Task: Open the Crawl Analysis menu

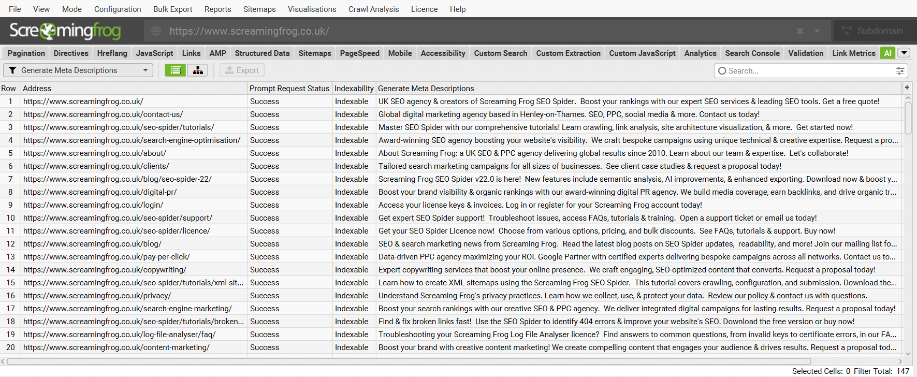Action: click(x=373, y=9)
